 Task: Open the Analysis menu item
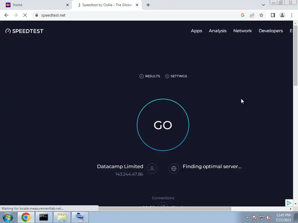click(x=218, y=31)
